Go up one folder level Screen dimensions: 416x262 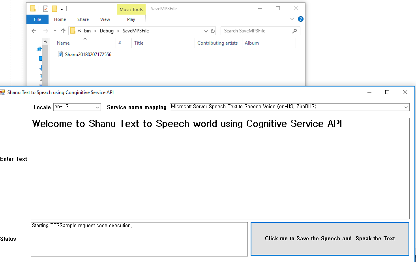(x=63, y=31)
